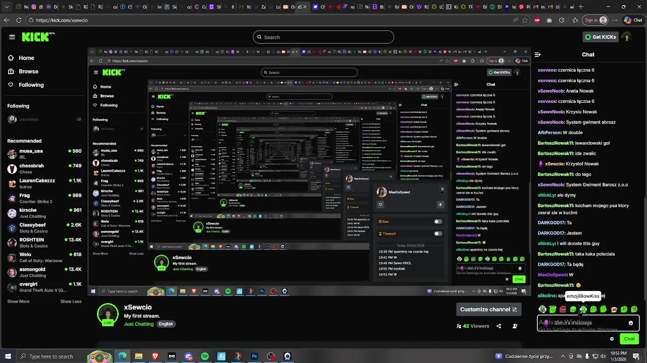Open the Kick hamburger sidebar menu
Screen dimensions: 647x363
[12, 37]
